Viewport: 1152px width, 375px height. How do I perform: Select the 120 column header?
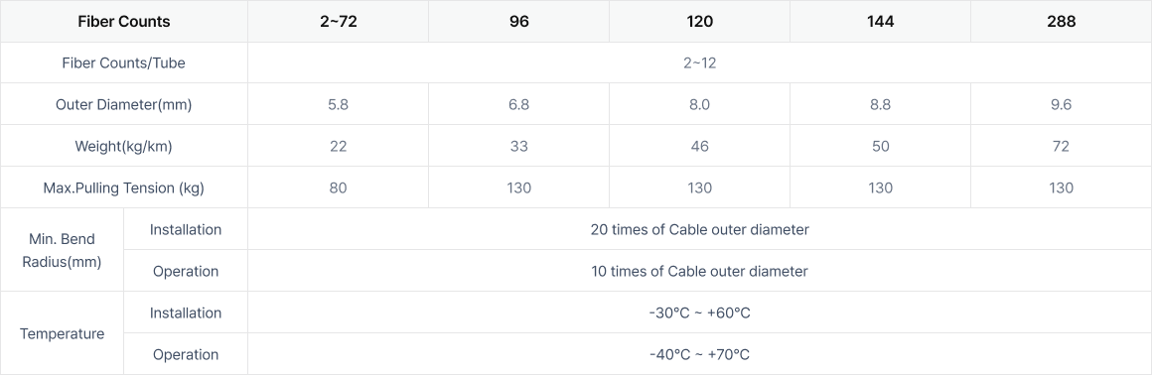699,21
